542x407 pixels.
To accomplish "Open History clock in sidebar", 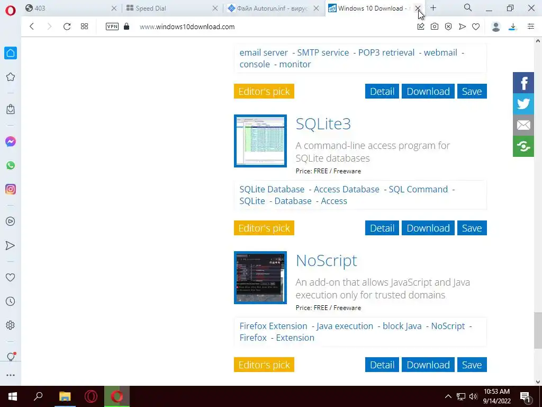I will [x=11, y=302].
